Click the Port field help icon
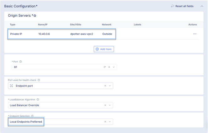The width and height of the screenshot is (208, 133). (x=21, y=62)
